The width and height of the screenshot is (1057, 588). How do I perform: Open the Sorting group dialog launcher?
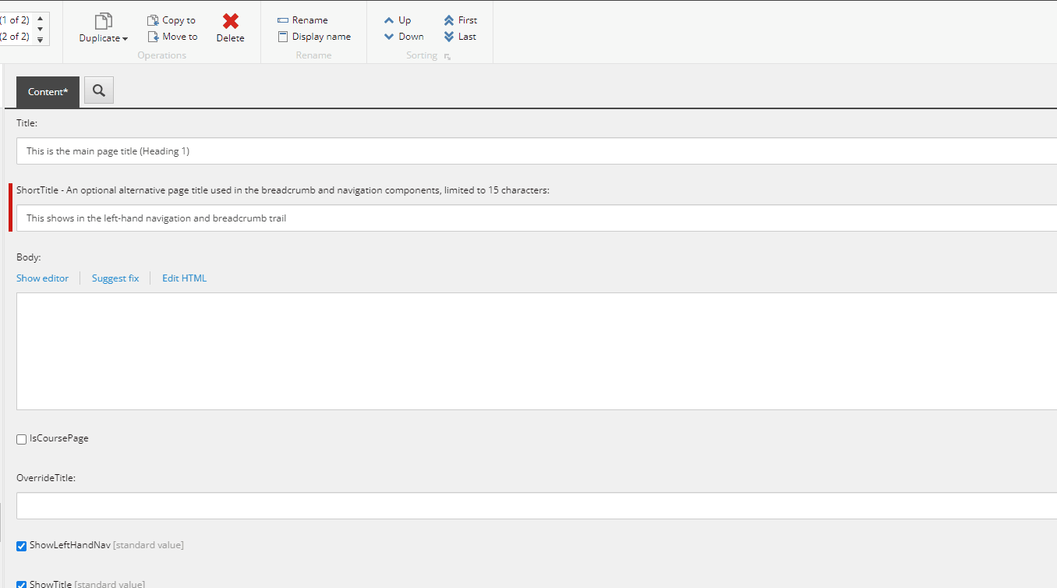click(447, 55)
